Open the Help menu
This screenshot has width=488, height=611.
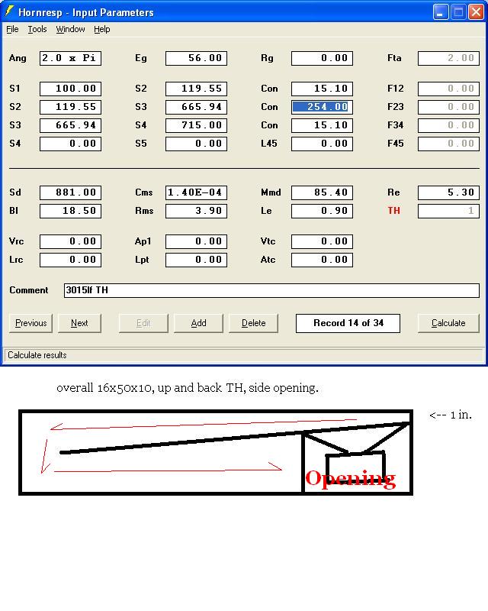[102, 29]
